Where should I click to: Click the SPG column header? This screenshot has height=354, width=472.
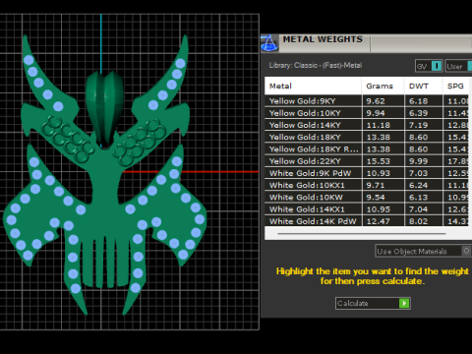(457, 86)
